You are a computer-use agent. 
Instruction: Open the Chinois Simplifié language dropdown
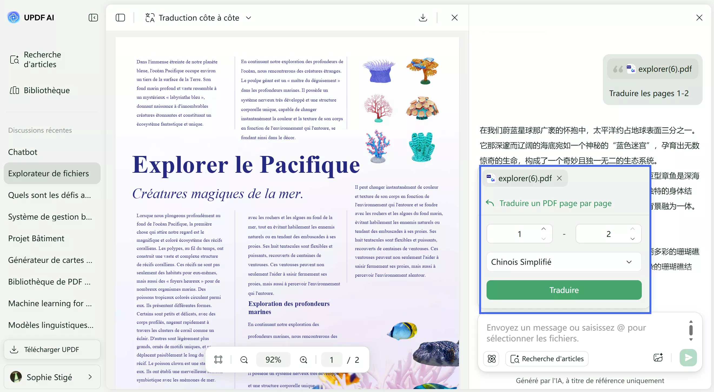point(564,262)
